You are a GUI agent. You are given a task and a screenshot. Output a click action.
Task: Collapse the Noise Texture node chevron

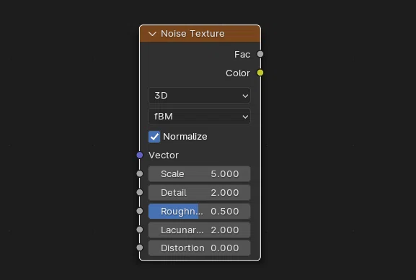[x=152, y=34]
